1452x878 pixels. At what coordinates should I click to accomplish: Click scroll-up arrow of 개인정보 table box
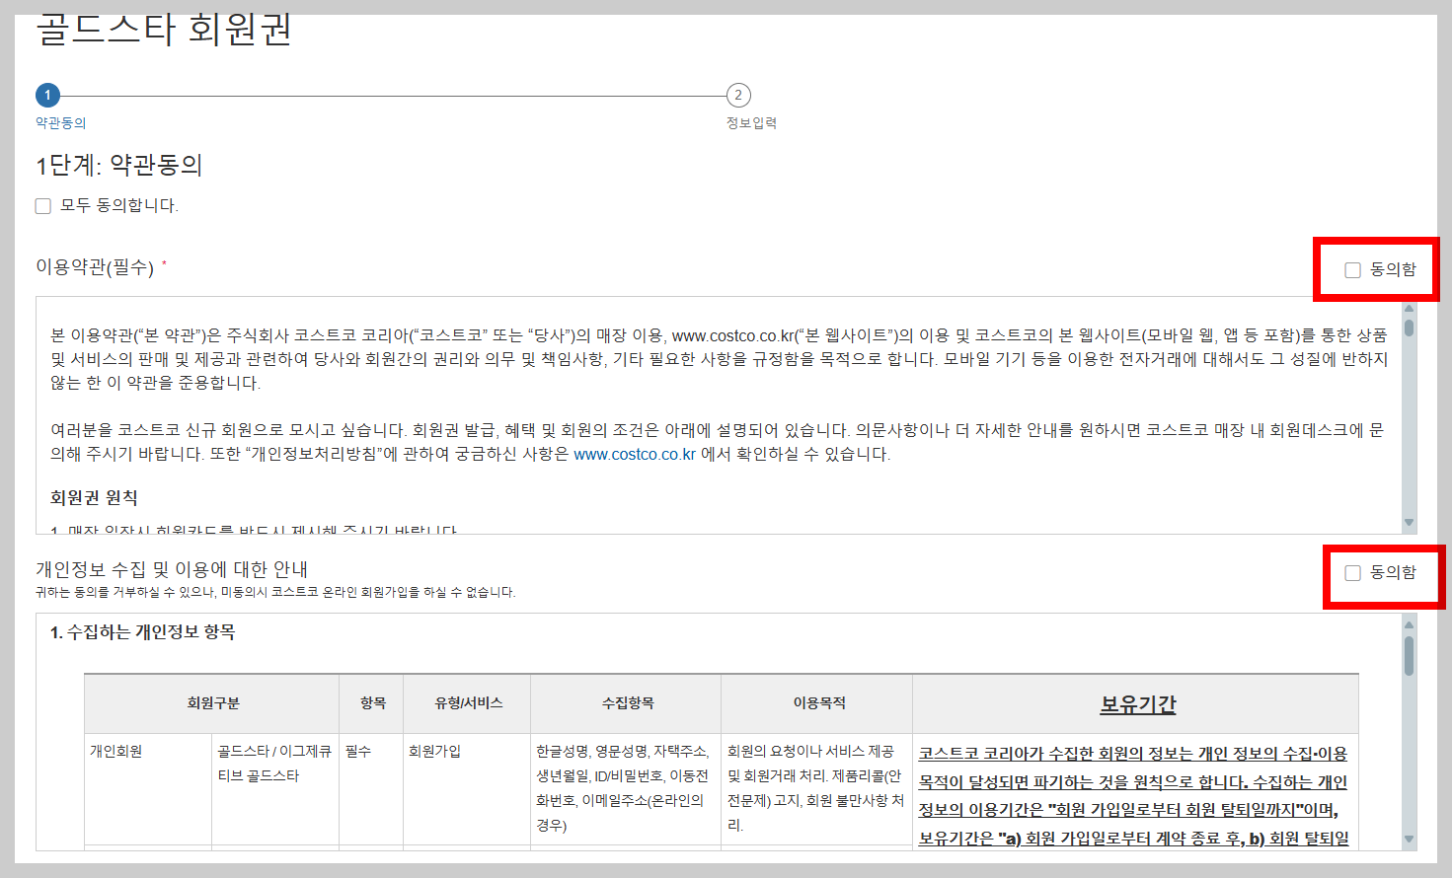(1410, 624)
